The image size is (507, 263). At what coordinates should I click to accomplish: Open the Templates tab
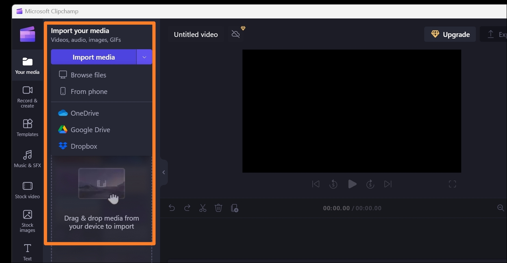tap(27, 128)
